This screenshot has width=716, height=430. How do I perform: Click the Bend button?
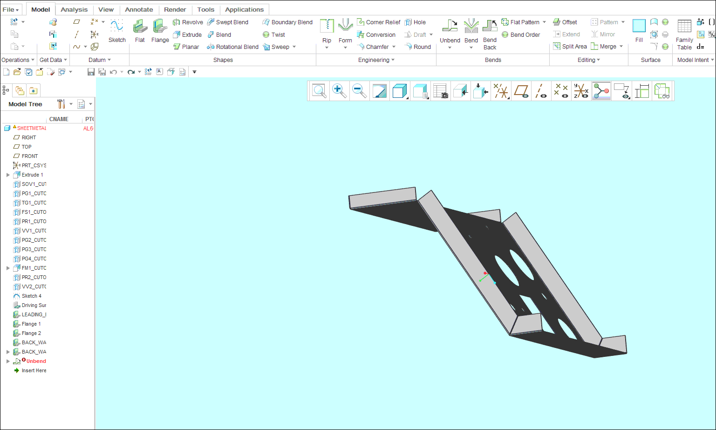(471, 34)
